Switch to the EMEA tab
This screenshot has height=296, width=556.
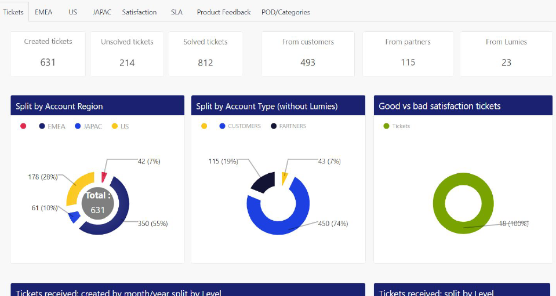point(43,12)
